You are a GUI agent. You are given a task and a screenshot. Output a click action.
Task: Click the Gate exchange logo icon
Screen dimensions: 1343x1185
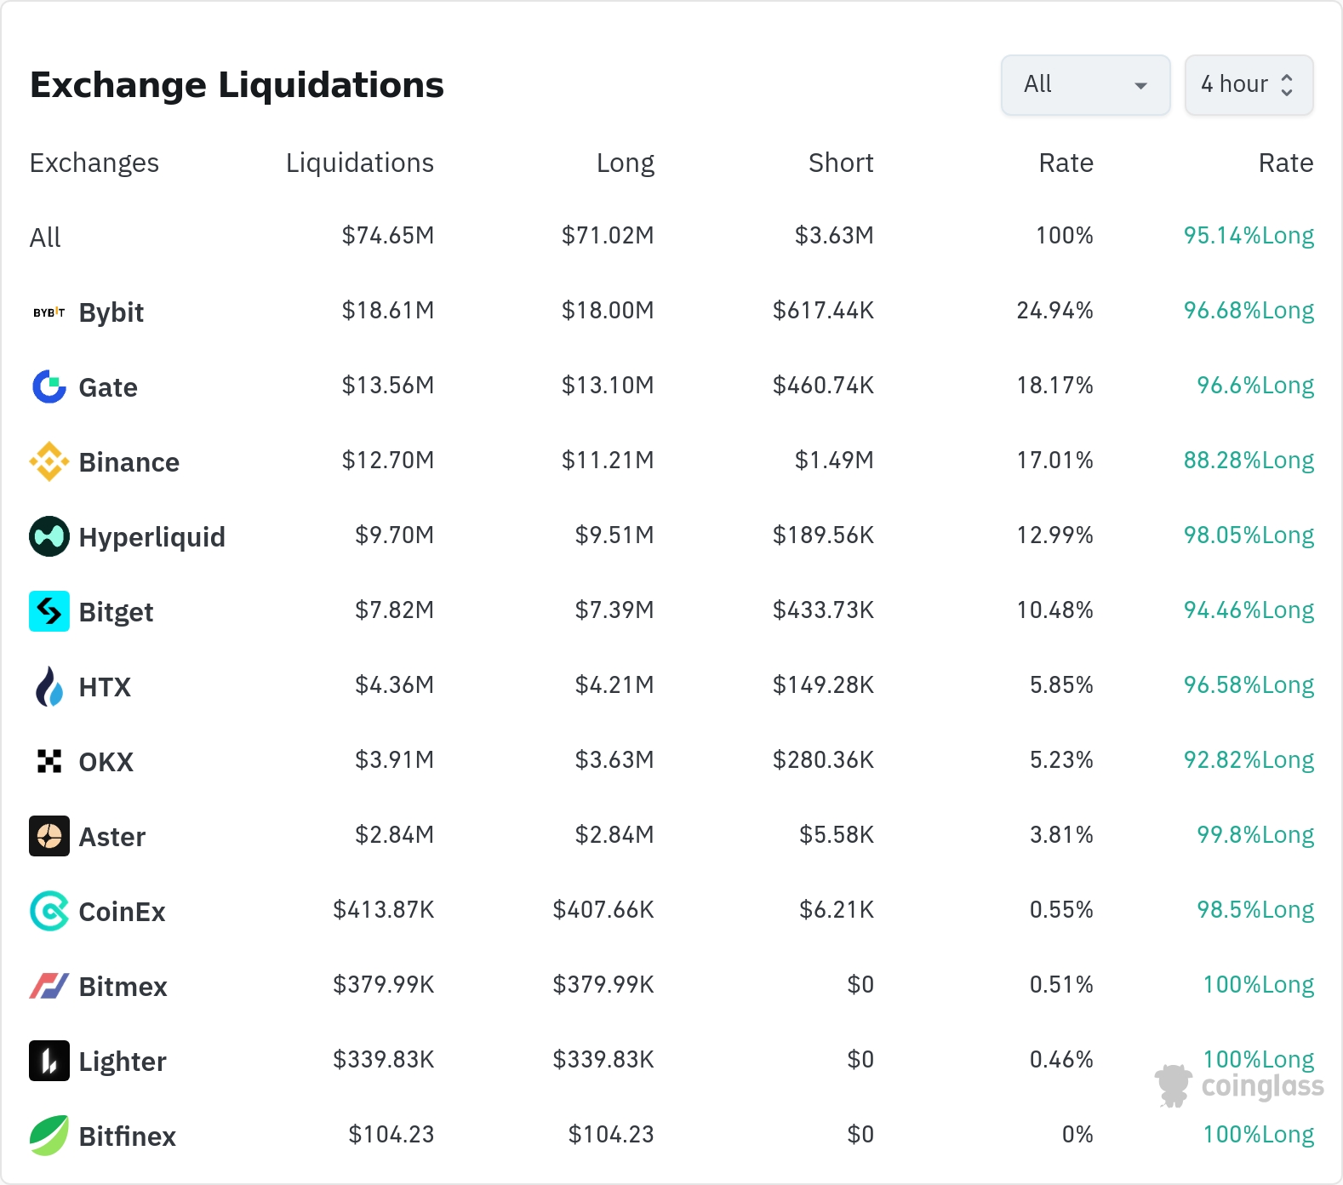[49, 386]
